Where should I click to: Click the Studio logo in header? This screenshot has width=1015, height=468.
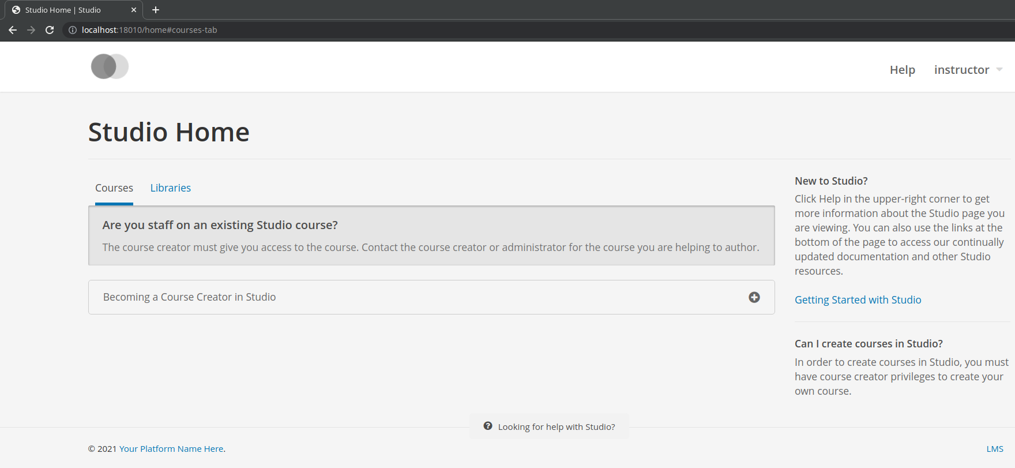click(110, 66)
